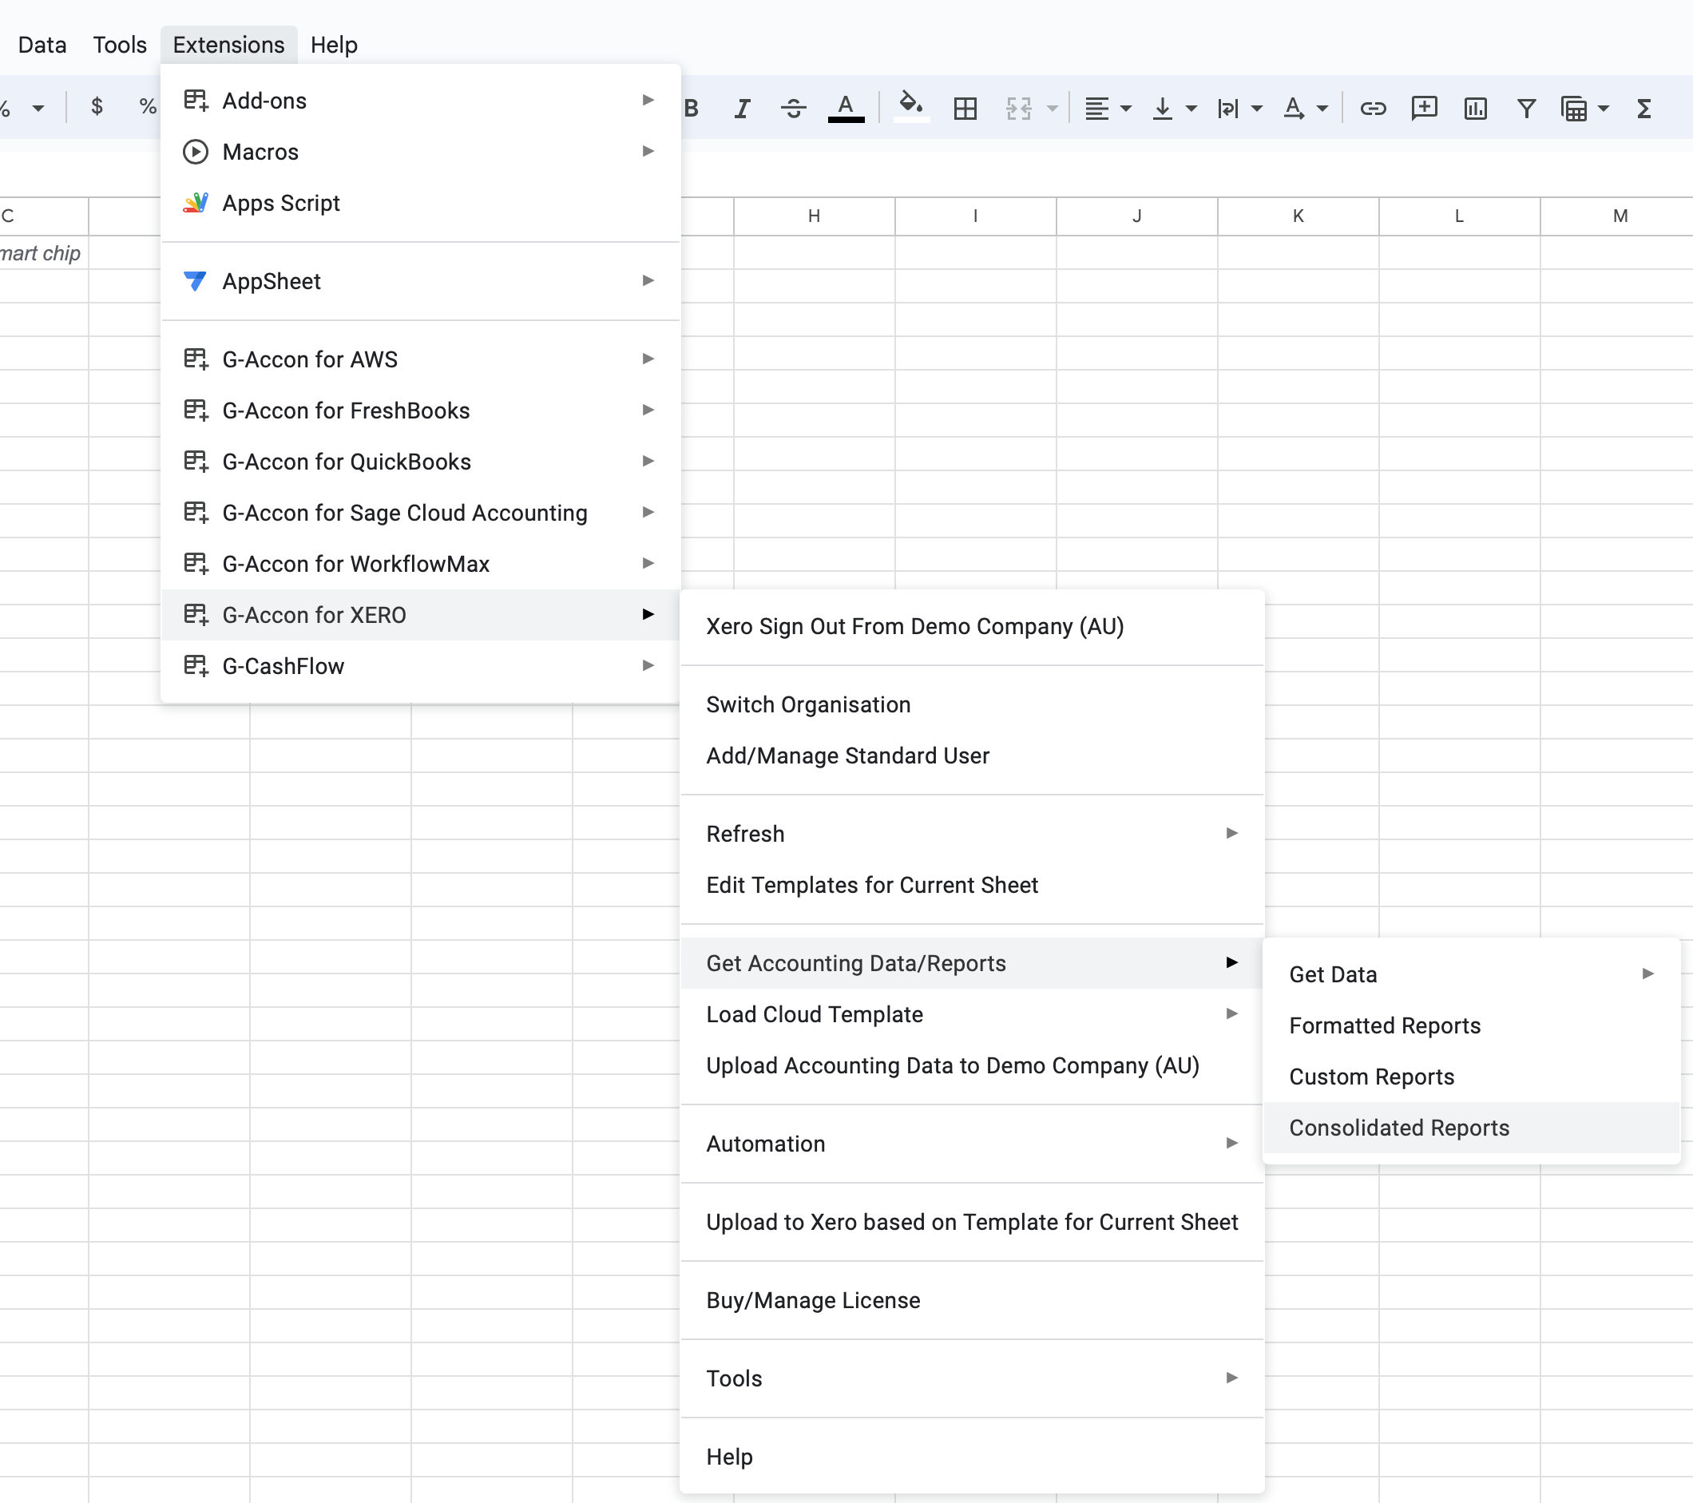Click Xero Sign Out From Demo Company
1693x1503 pixels.
coord(973,627)
